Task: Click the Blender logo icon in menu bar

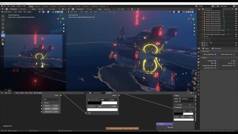Action: 2,6
